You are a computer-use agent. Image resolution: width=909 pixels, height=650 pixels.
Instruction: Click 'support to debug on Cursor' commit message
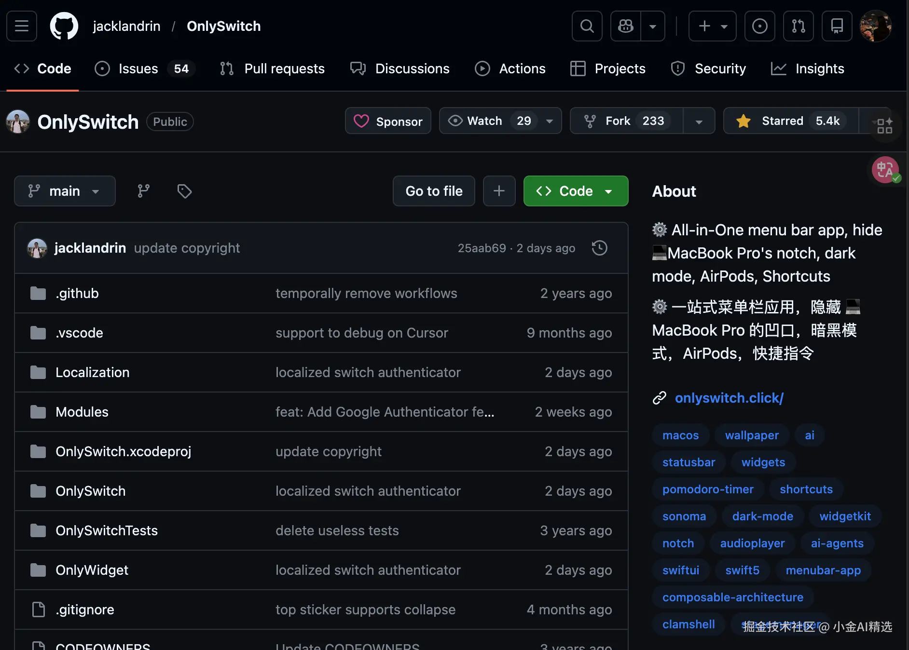362,333
